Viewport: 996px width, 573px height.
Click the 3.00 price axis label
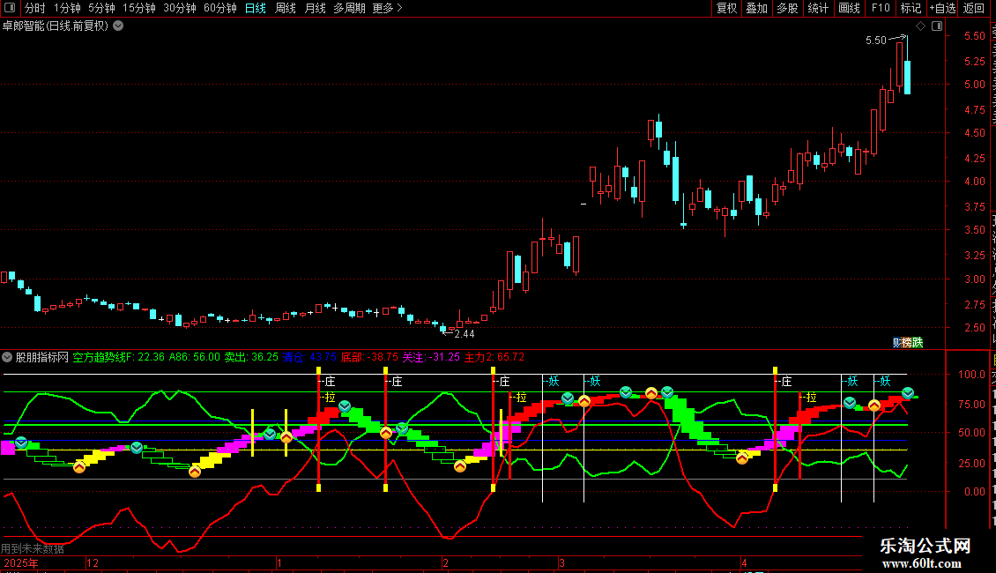point(974,279)
